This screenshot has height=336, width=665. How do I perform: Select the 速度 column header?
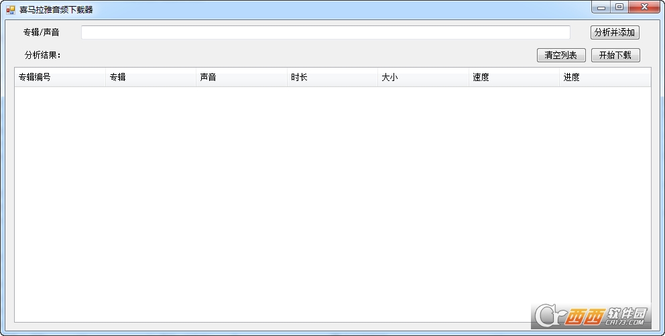[513, 77]
